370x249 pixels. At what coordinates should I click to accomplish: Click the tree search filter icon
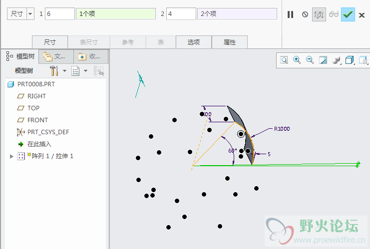click(x=98, y=71)
